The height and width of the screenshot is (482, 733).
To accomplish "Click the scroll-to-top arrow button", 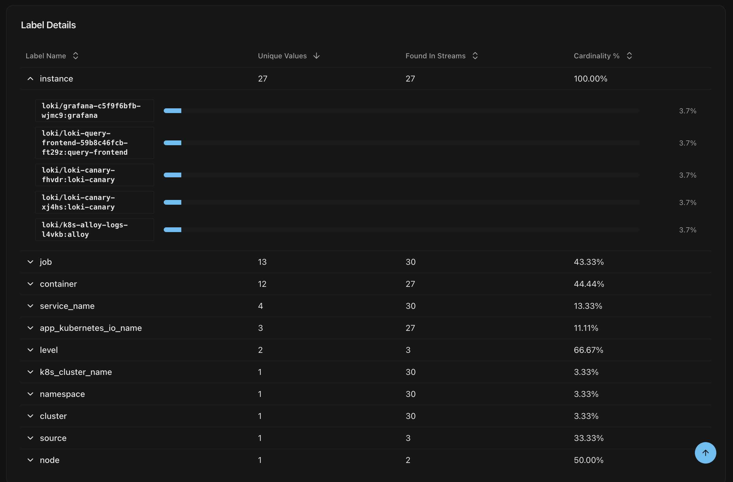I will pos(706,453).
